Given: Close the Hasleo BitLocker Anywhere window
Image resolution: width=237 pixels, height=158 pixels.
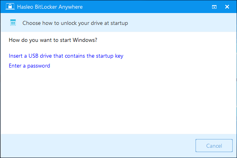Looking at the screenshot, I should [227, 7].
